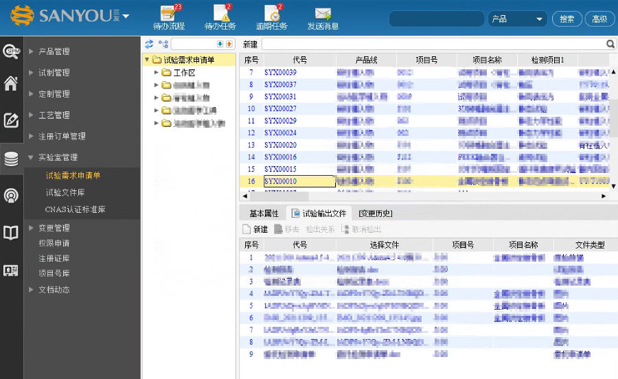
Task: Select 试验文件库 in sidebar menu
Action: click(65, 192)
